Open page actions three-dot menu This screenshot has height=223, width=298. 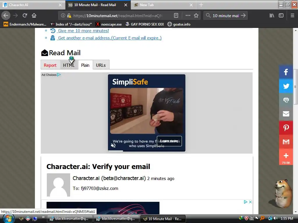pyautogui.click(x=188, y=16)
